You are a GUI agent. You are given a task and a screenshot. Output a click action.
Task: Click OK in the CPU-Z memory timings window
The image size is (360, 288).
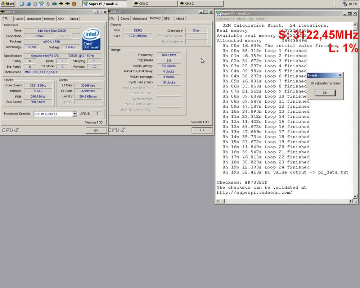point(202,130)
